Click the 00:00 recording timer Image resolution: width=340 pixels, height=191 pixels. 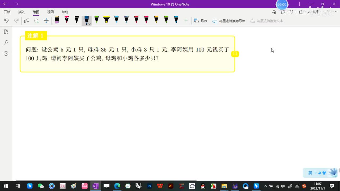tap(282, 5)
